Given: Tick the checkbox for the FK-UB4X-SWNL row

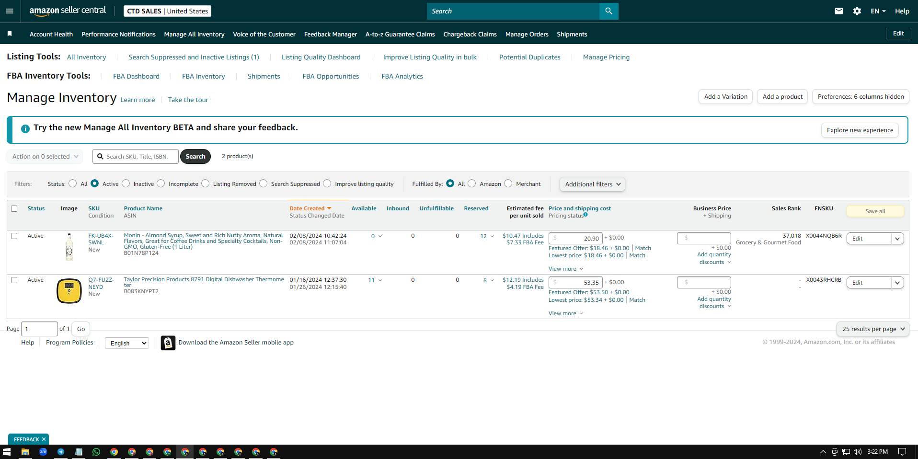Looking at the screenshot, I should point(14,236).
